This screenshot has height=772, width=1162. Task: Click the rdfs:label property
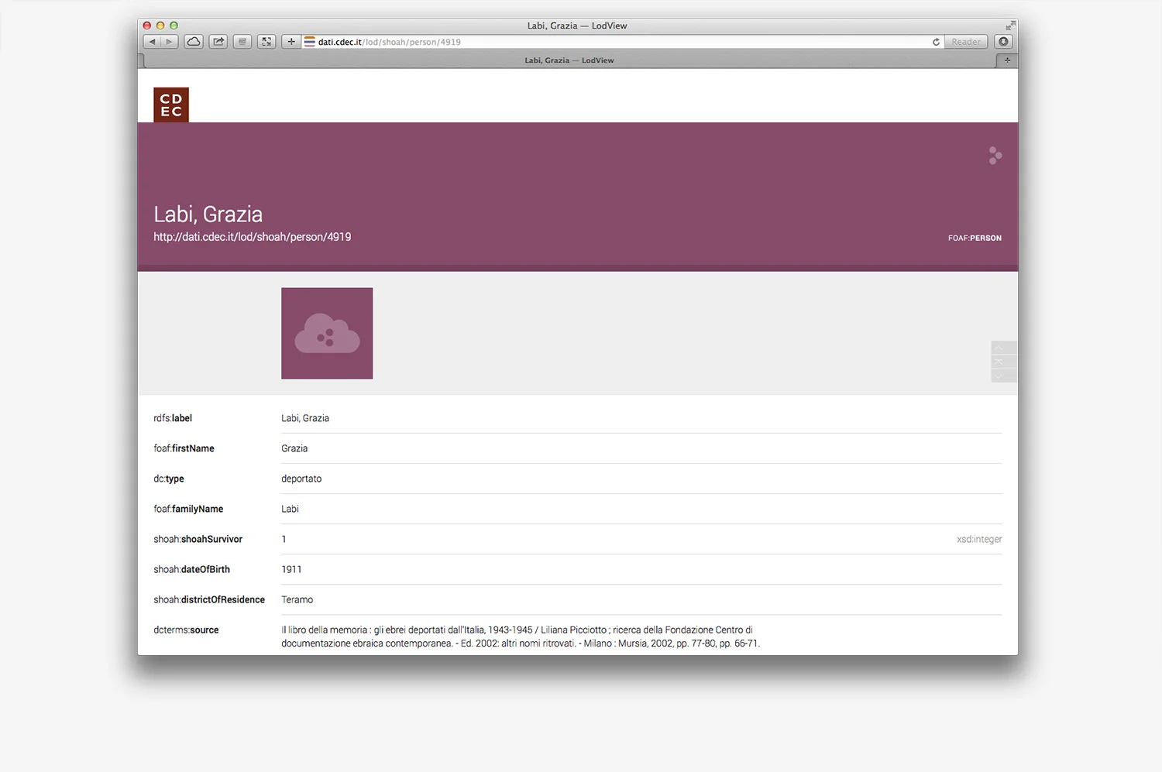(x=173, y=418)
